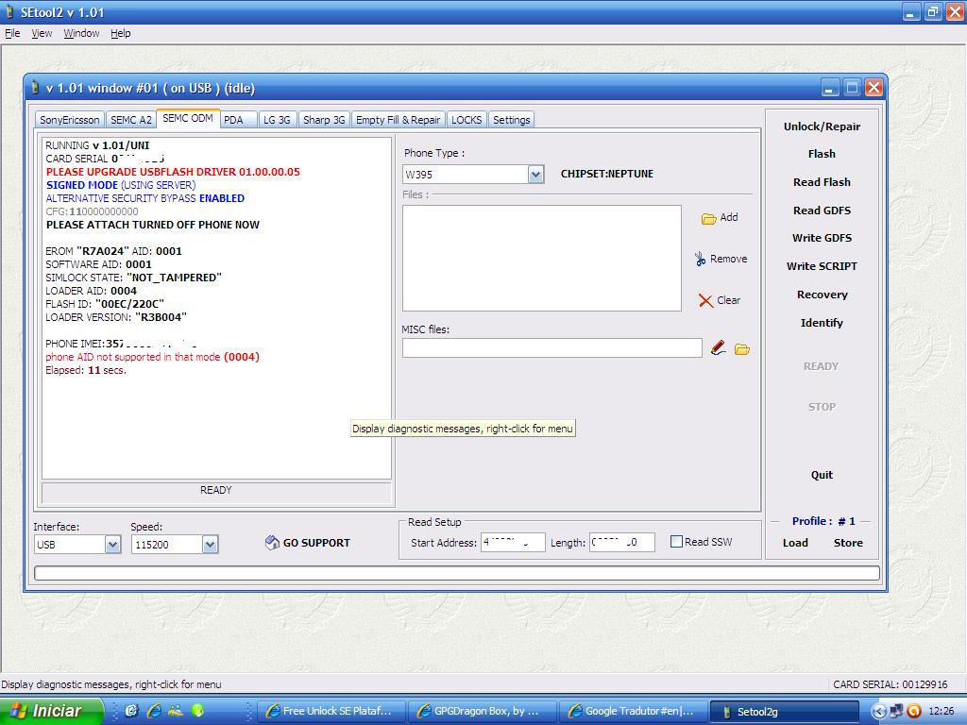Switch to the Sharp 3G tab
Viewport: 967px width, 725px height.
(x=324, y=120)
